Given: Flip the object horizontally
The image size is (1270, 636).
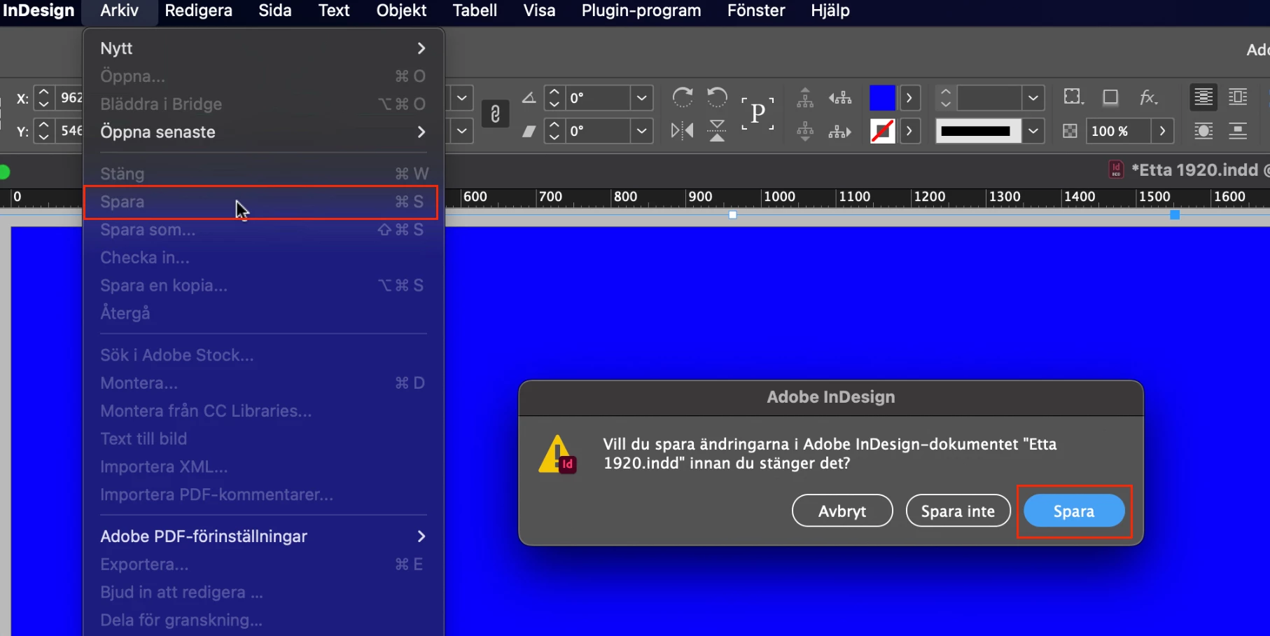Looking at the screenshot, I should click(x=682, y=130).
